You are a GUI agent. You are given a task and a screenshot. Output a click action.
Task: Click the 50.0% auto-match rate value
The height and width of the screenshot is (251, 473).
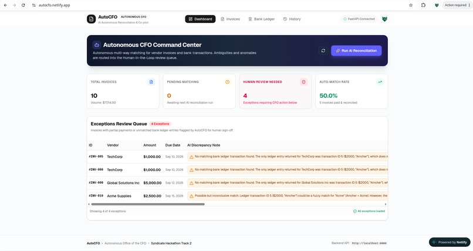[x=328, y=95]
